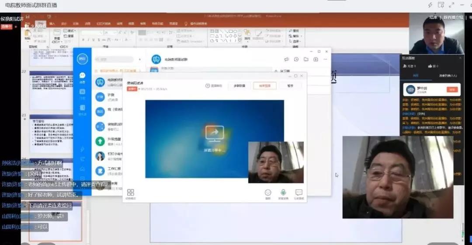Click the 多群联播 button in live window
The image size is (472, 245).
pos(239,86)
